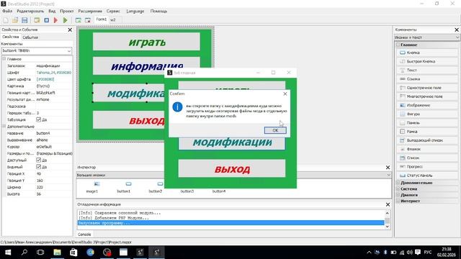This screenshot has width=461, height=259.
Task: Select the Список component
Action: tap(426, 158)
